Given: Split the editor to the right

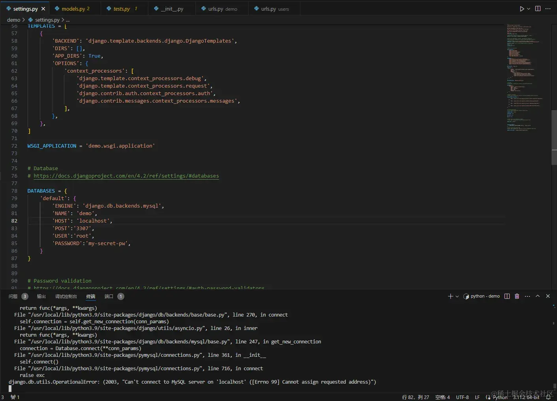Looking at the screenshot, I should click(538, 9).
